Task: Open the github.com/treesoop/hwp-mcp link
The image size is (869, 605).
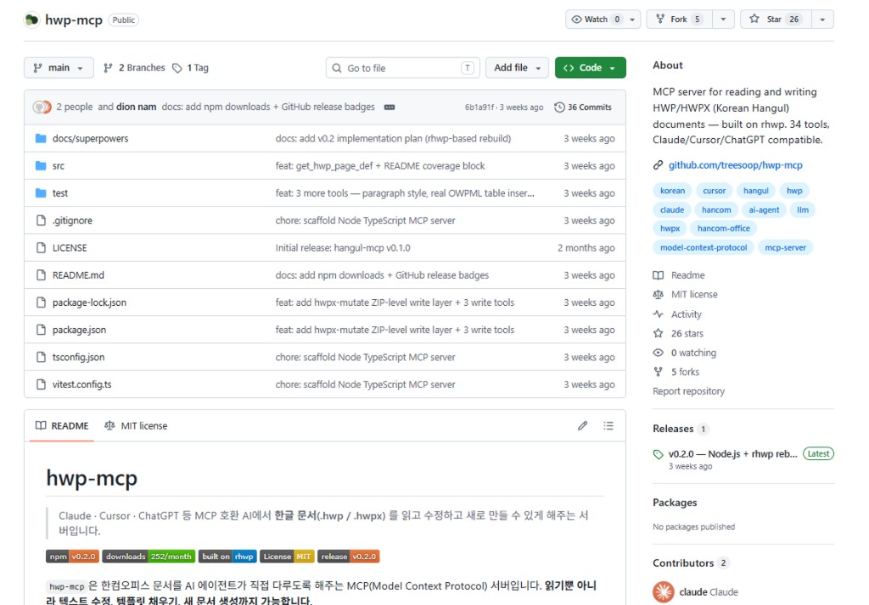Action: (736, 165)
